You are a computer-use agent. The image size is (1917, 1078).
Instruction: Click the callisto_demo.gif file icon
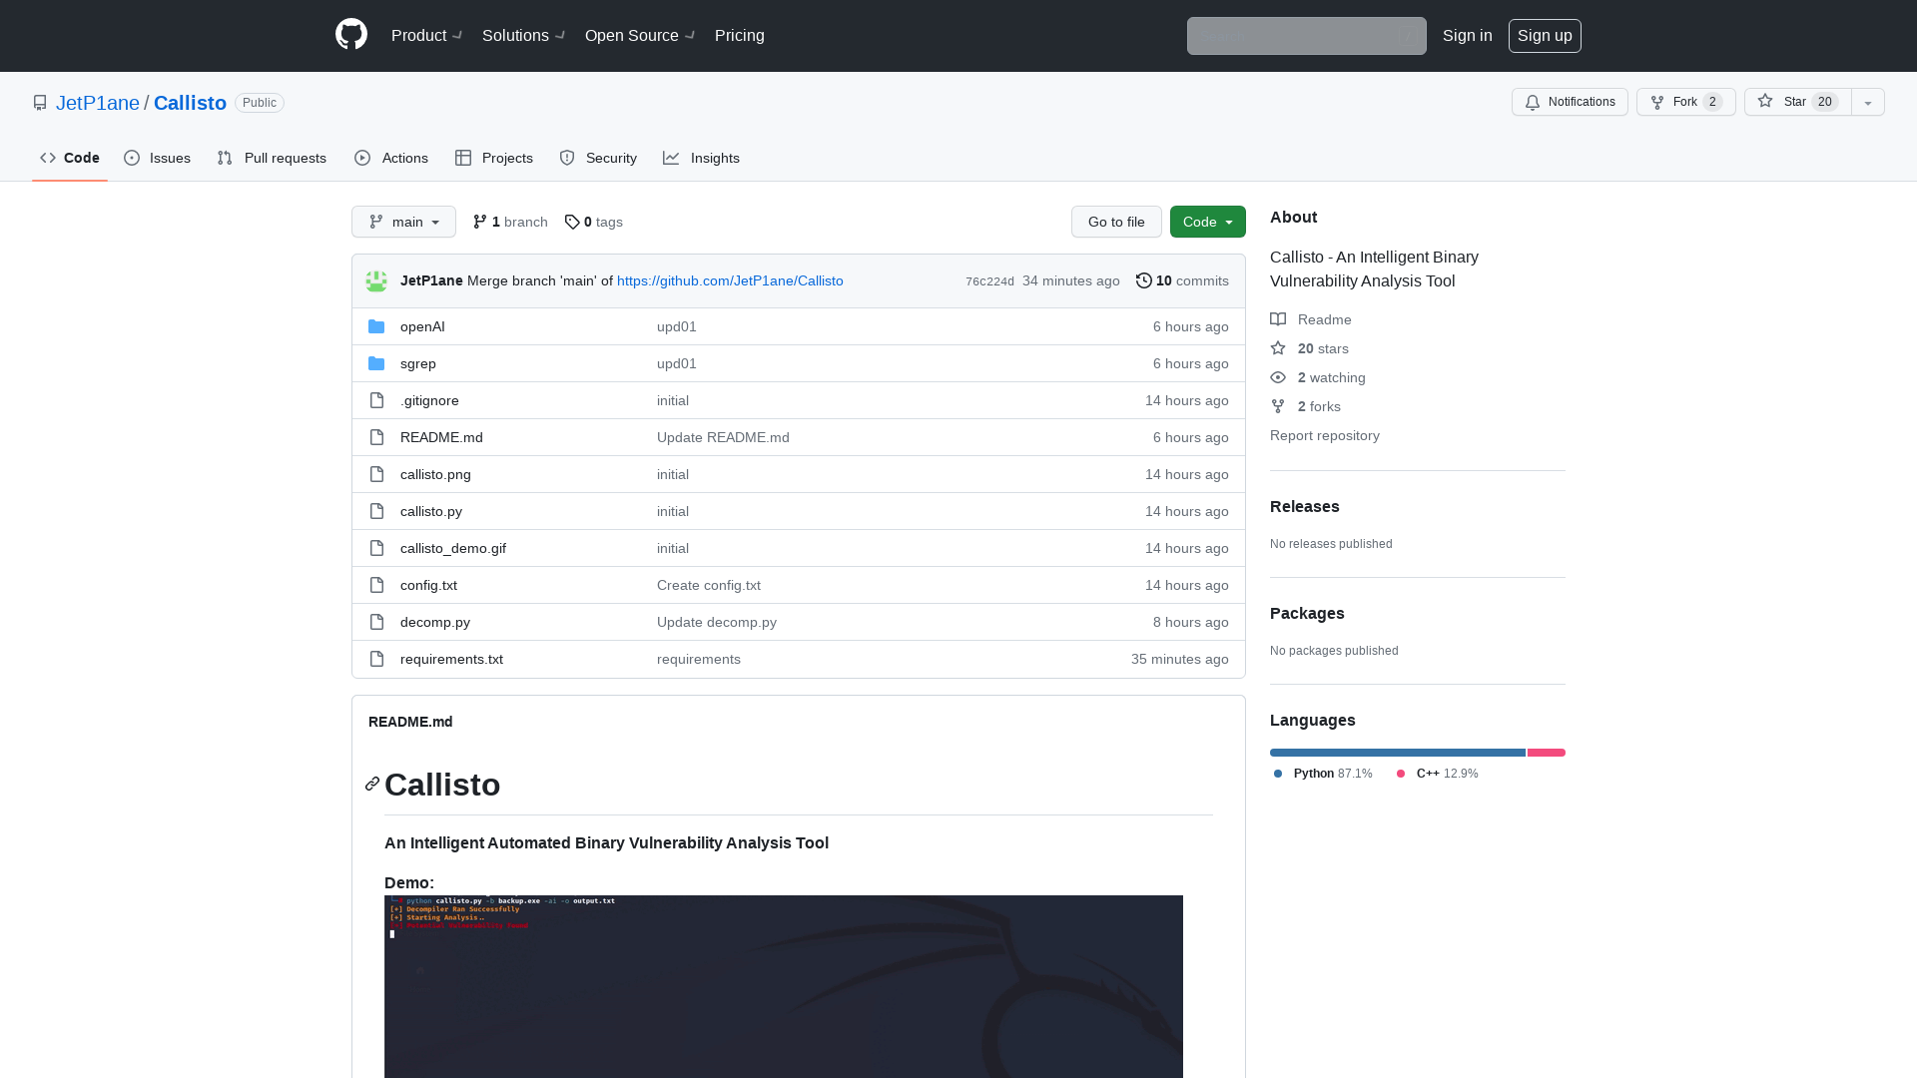tap(376, 548)
